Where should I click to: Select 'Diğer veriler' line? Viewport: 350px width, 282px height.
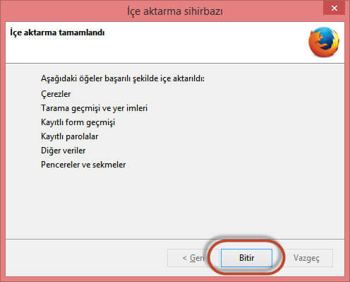point(63,151)
